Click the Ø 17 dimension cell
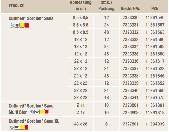 [x=81, y=113]
